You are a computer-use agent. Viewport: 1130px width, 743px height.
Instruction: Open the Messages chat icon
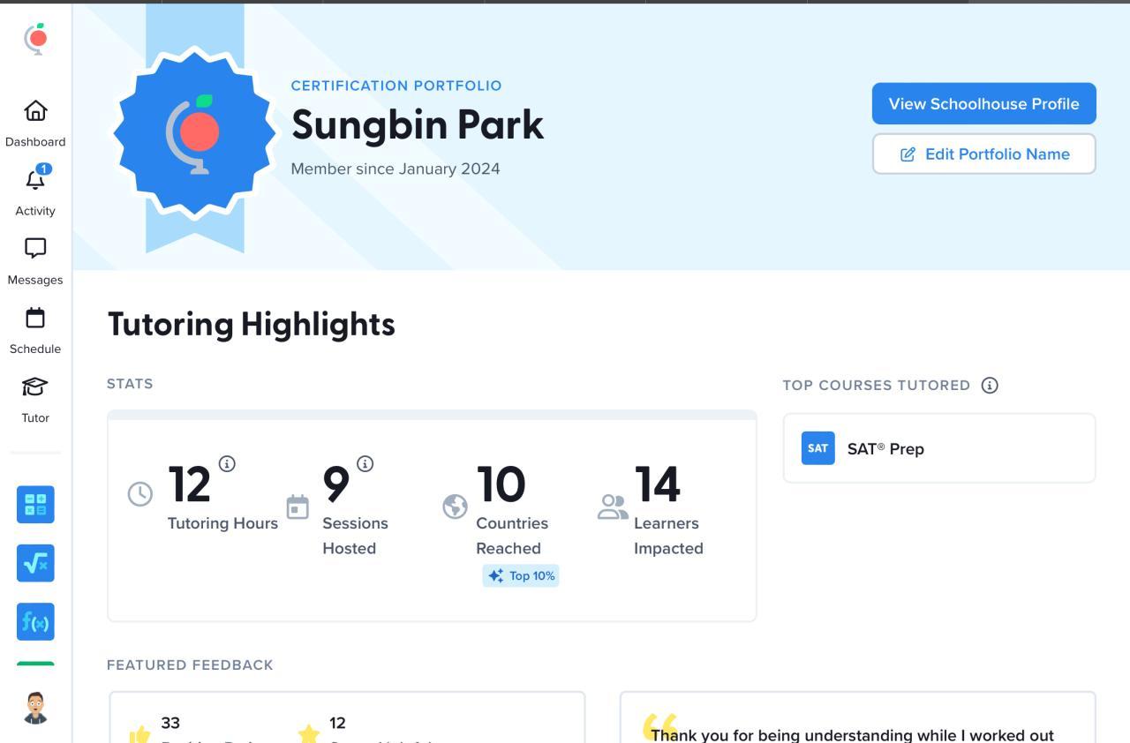point(35,248)
